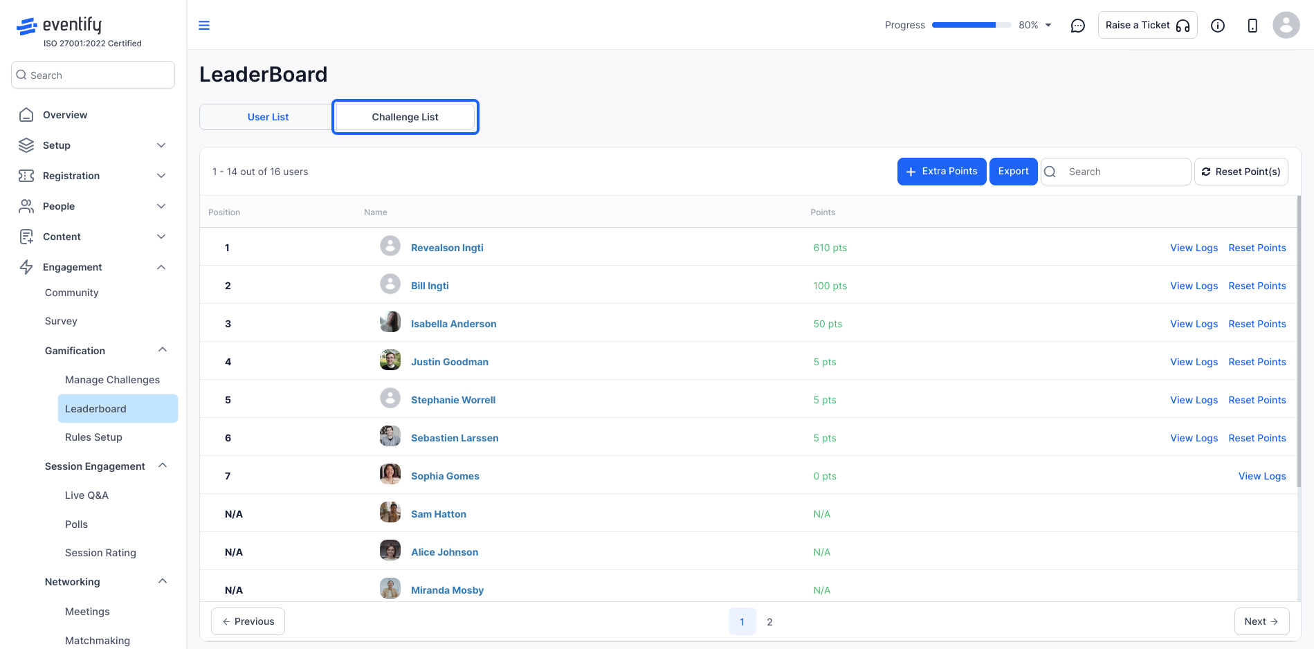1314x649 pixels.
Task: Open Polls in sidebar
Action: click(76, 524)
